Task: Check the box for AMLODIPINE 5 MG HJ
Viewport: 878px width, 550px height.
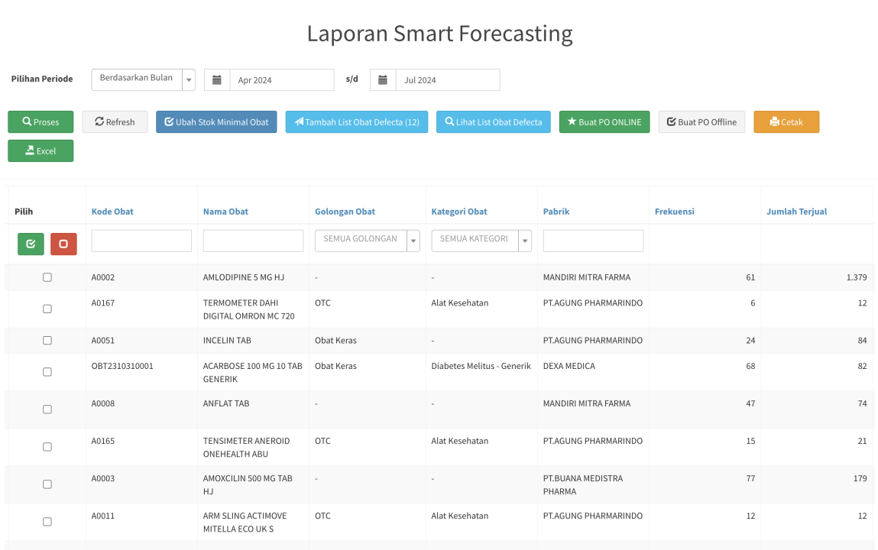Action: (47, 277)
